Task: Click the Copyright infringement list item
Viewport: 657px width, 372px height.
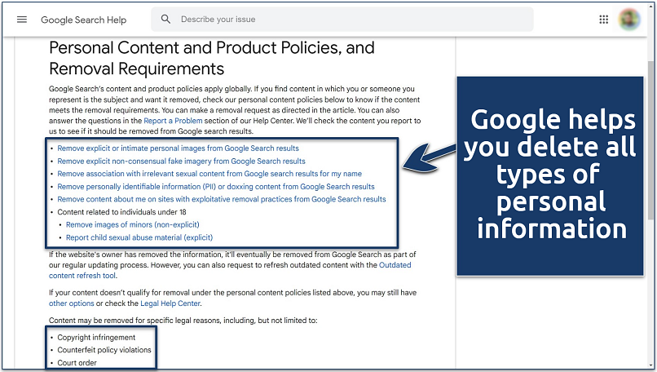Action: [96, 337]
